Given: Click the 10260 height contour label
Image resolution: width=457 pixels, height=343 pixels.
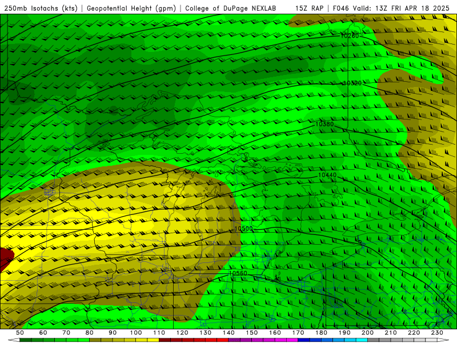Looking at the screenshot, I should coord(350,36).
